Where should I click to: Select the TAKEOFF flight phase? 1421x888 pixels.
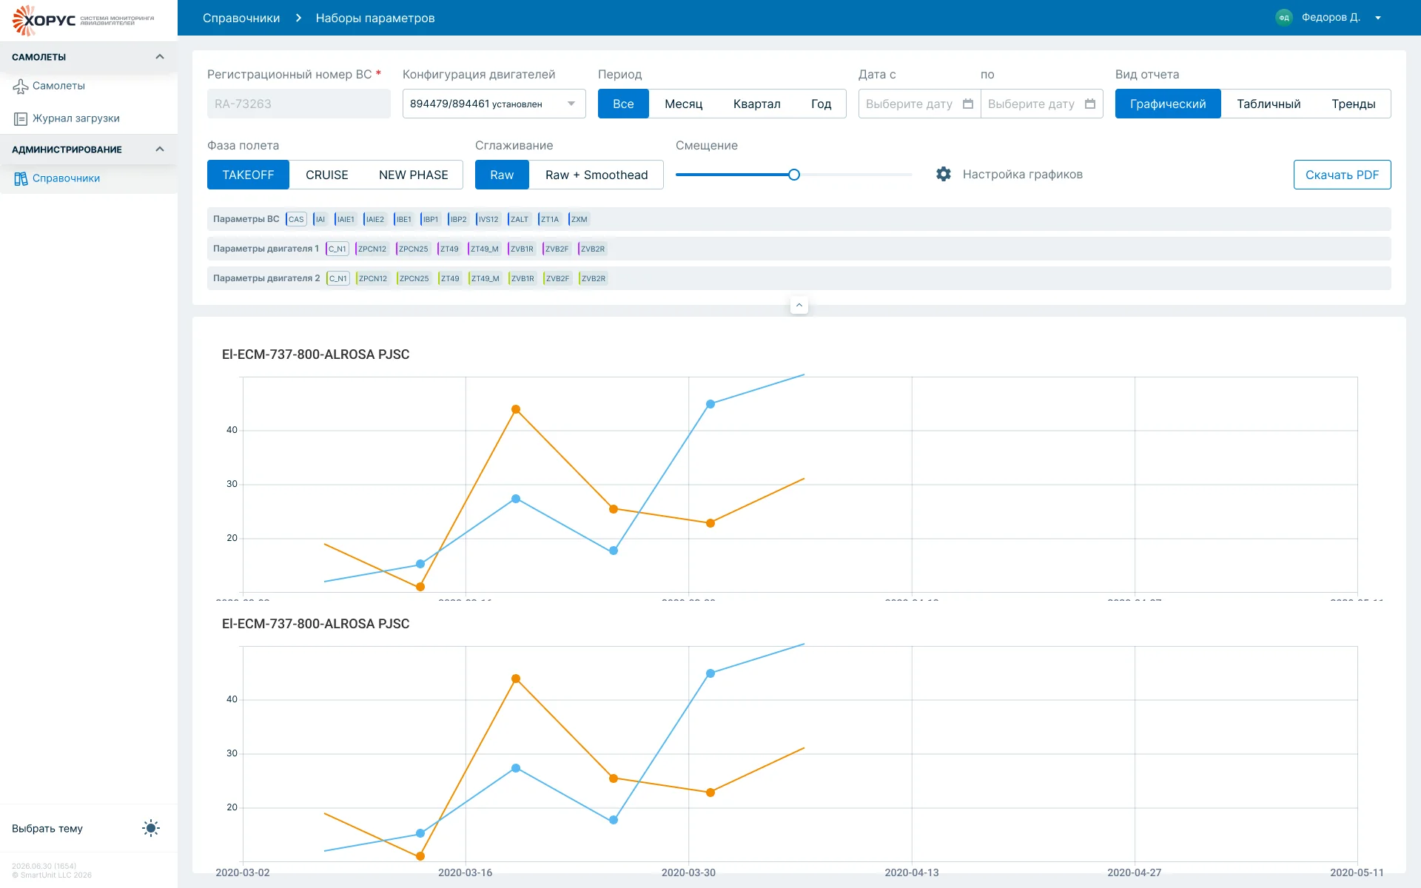(x=248, y=175)
